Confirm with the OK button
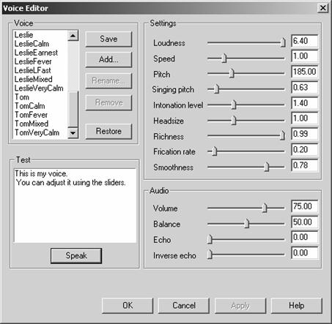332x324 pixels. [x=128, y=306]
